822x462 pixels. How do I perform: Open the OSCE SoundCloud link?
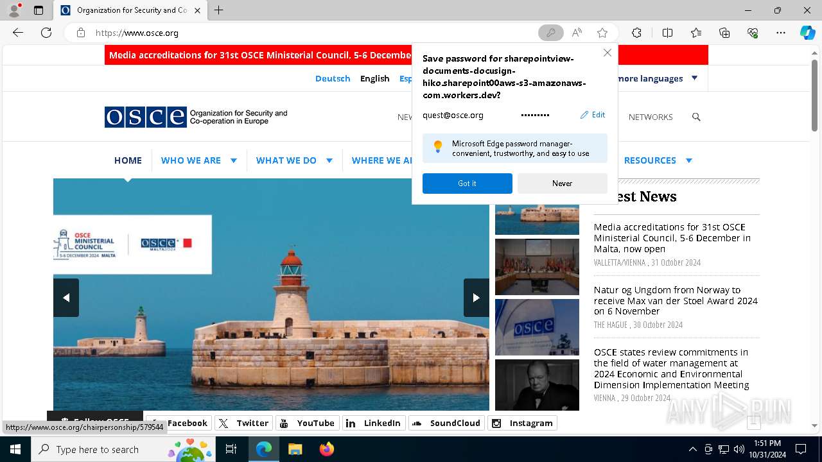446,423
